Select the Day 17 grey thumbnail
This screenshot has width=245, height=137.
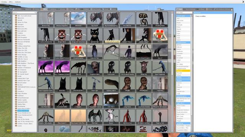[x=160, y=52]
